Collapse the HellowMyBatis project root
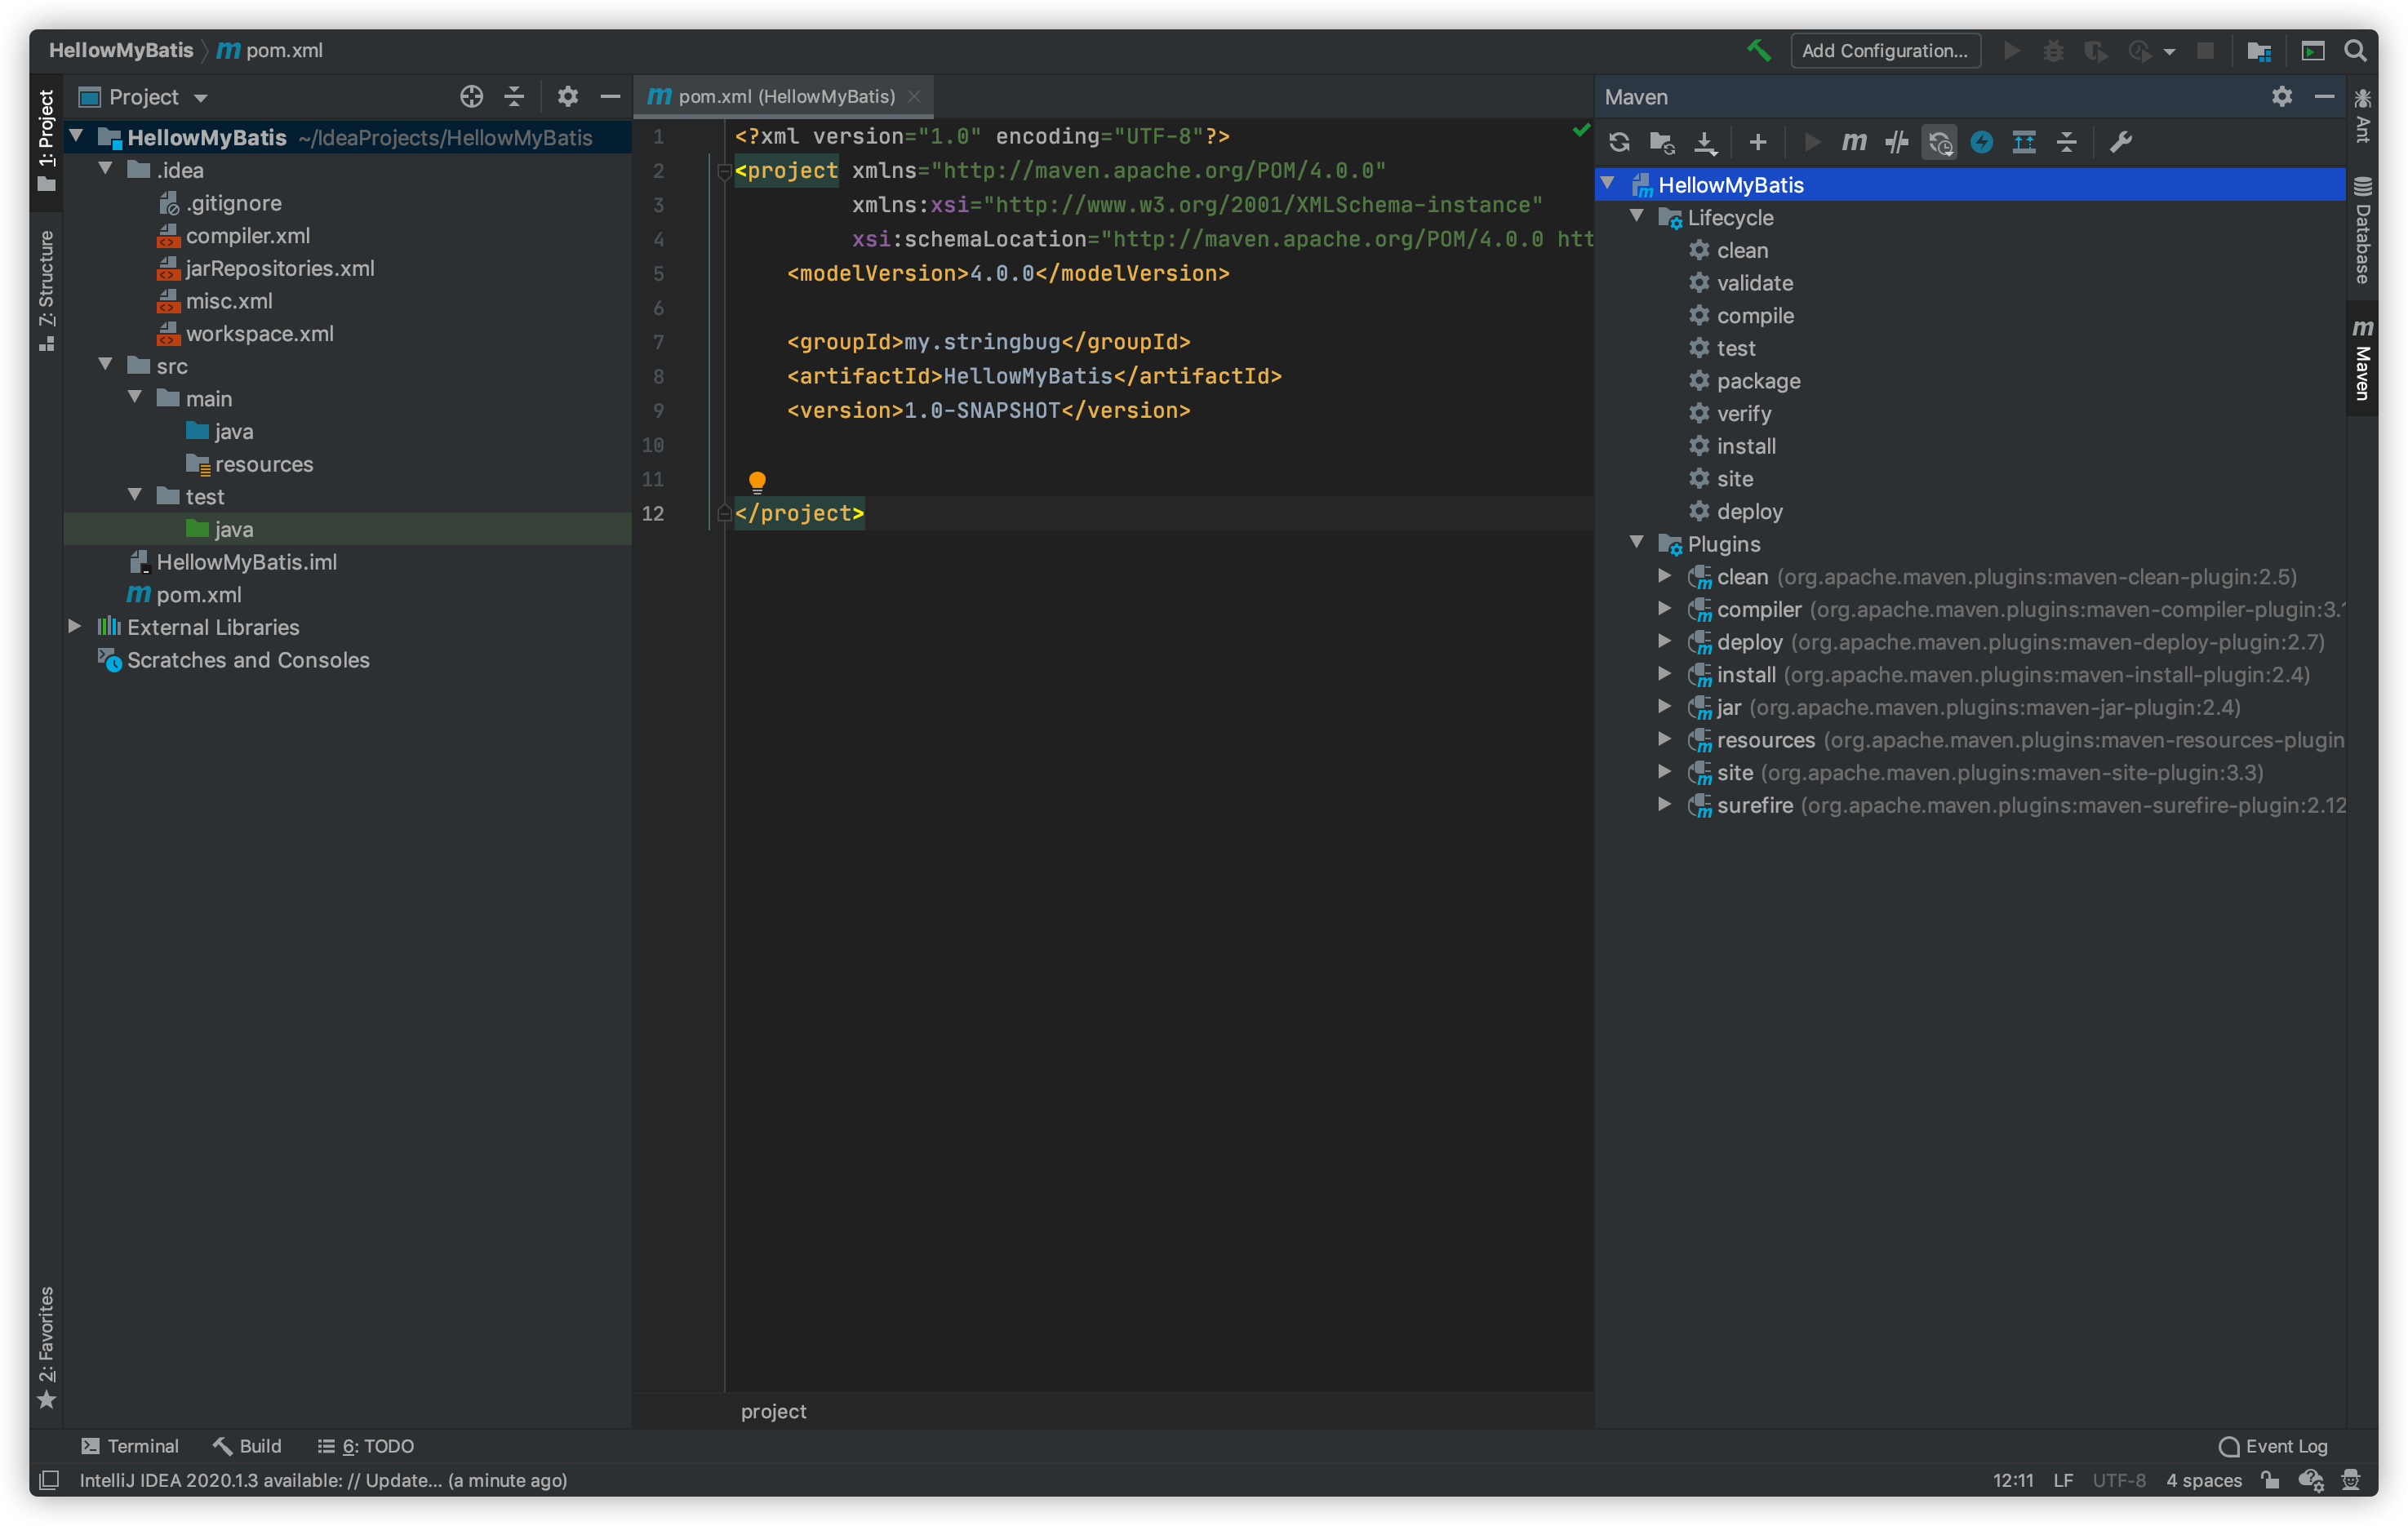Image resolution: width=2408 pixels, height=1526 pixels. pos(76,135)
